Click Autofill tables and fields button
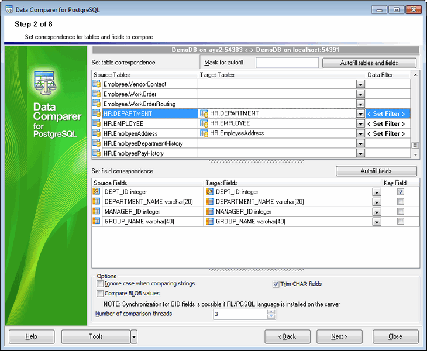Viewport: 427px width, 351px height. (x=369, y=63)
